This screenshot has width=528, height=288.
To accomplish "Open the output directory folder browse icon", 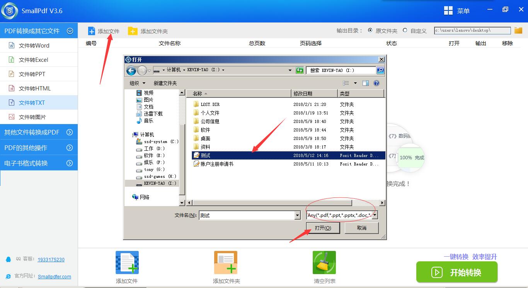I will coord(518,31).
